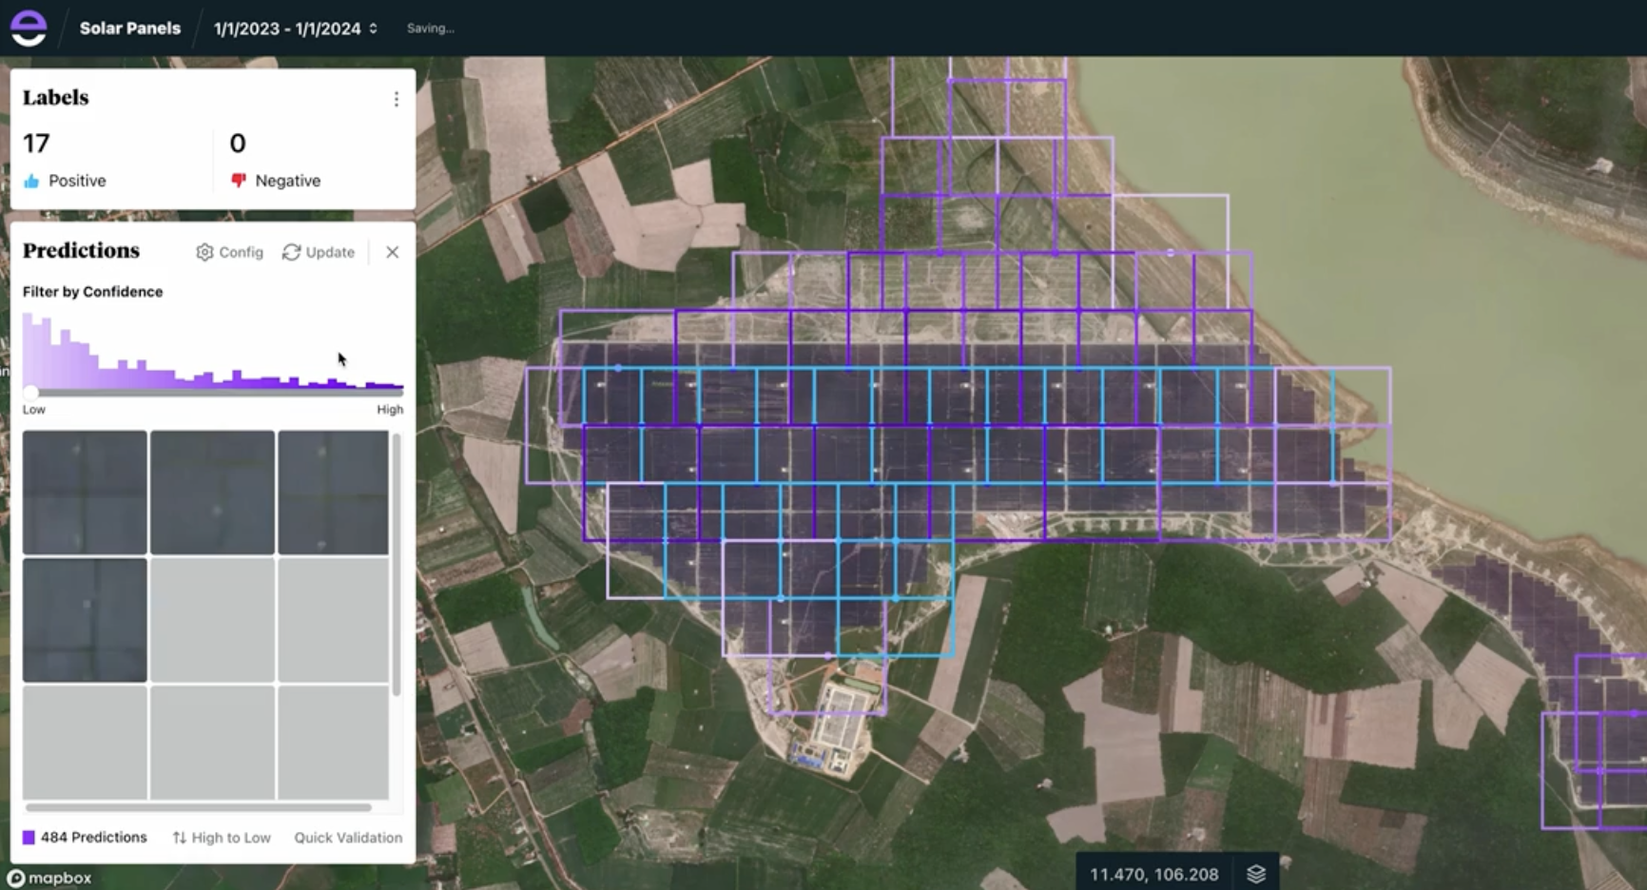
Task: Close the Predictions panel with the X
Action: (x=392, y=252)
